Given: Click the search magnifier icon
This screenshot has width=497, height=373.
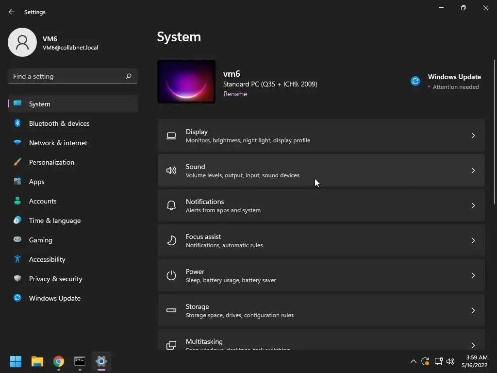Looking at the screenshot, I should click(x=128, y=76).
